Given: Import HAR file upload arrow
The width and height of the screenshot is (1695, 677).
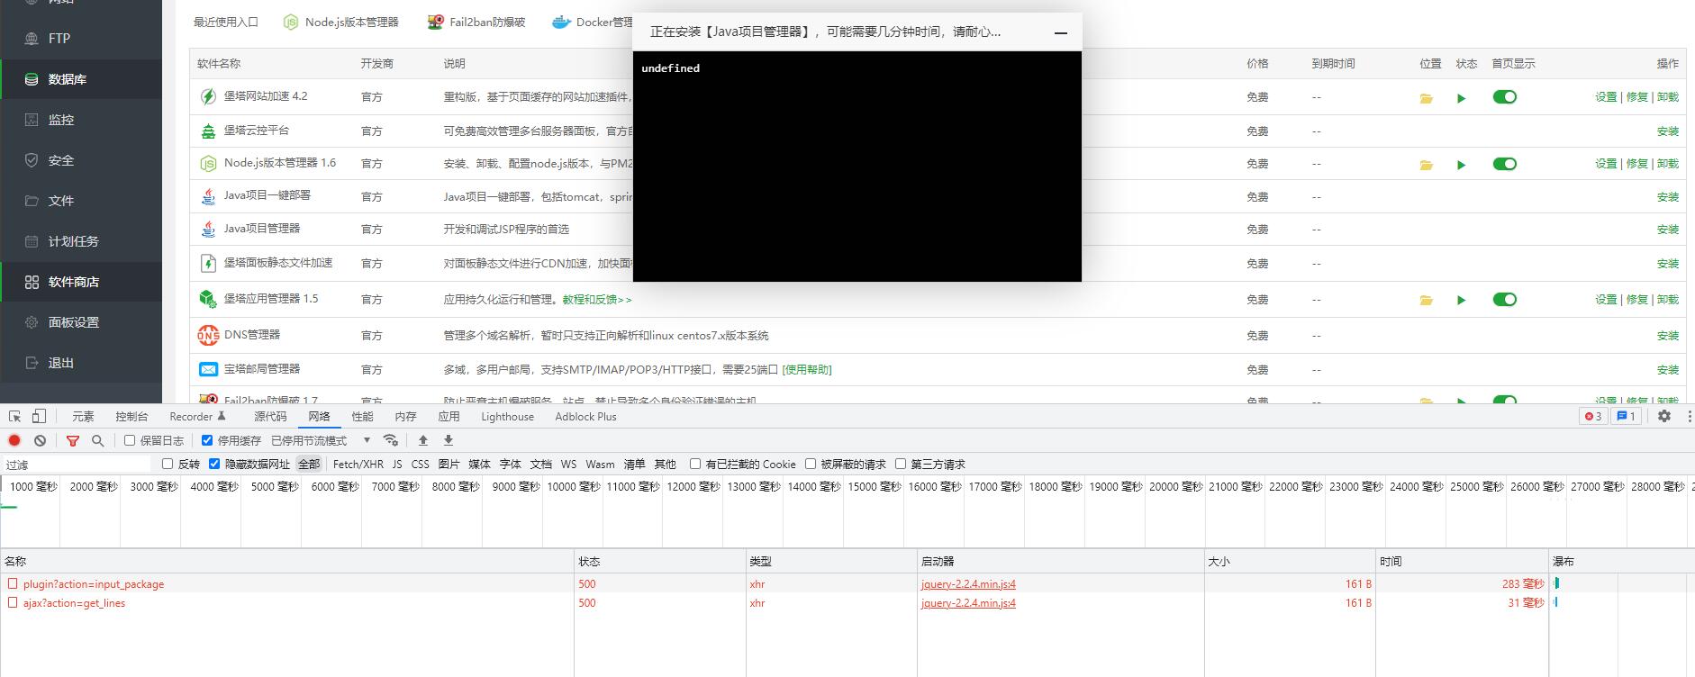Looking at the screenshot, I should (422, 440).
